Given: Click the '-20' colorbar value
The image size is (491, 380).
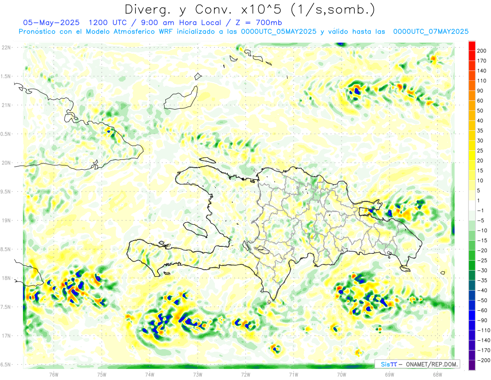Looking at the screenshot, I should pyautogui.click(x=482, y=250).
